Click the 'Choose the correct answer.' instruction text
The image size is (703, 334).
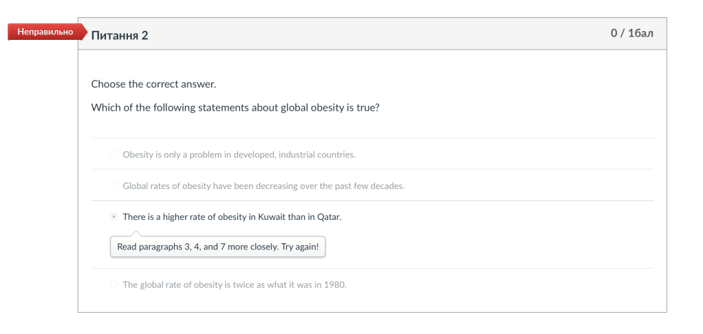point(153,85)
